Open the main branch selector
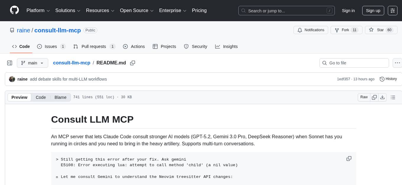 pyautogui.click(x=32, y=63)
